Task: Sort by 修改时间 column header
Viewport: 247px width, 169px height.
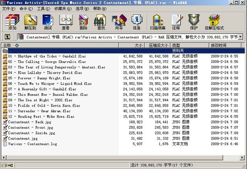Action: (225, 46)
